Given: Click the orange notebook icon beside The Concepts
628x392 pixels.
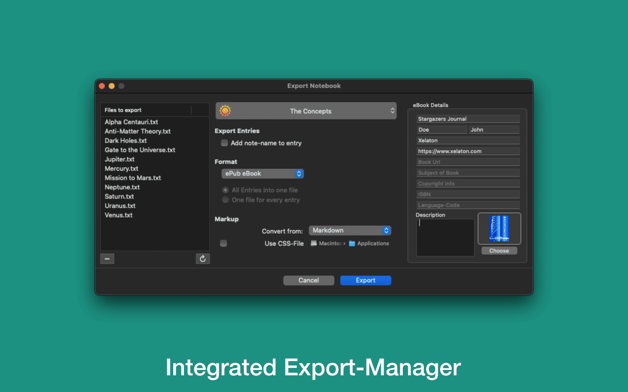Looking at the screenshot, I should (x=225, y=111).
